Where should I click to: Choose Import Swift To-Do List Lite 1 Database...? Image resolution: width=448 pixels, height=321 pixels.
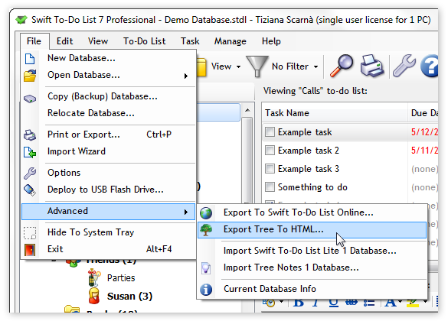[x=312, y=251]
